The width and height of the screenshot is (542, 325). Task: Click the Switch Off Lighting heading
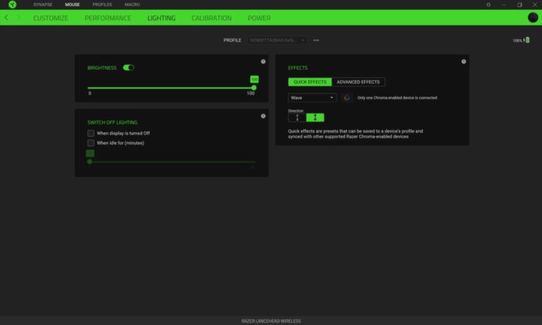[112, 122]
